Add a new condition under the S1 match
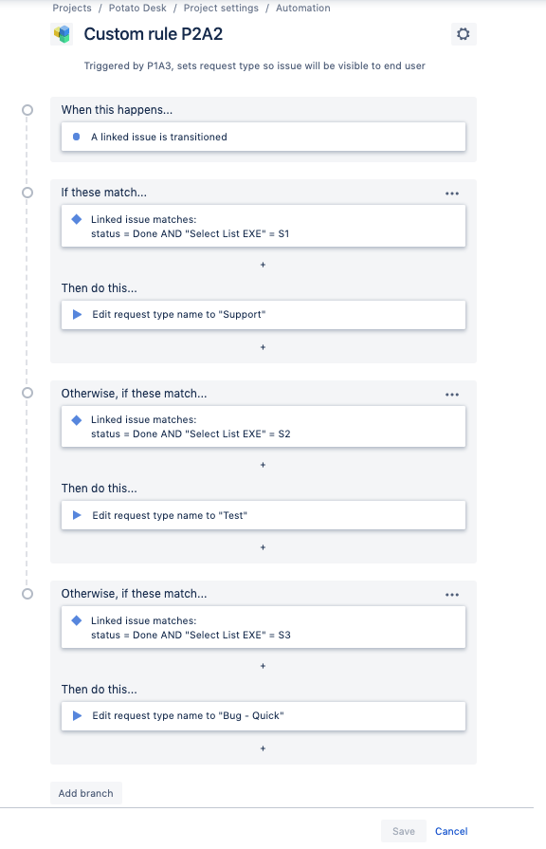Image resolution: width=546 pixels, height=849 pixels. tap(263, 266)
